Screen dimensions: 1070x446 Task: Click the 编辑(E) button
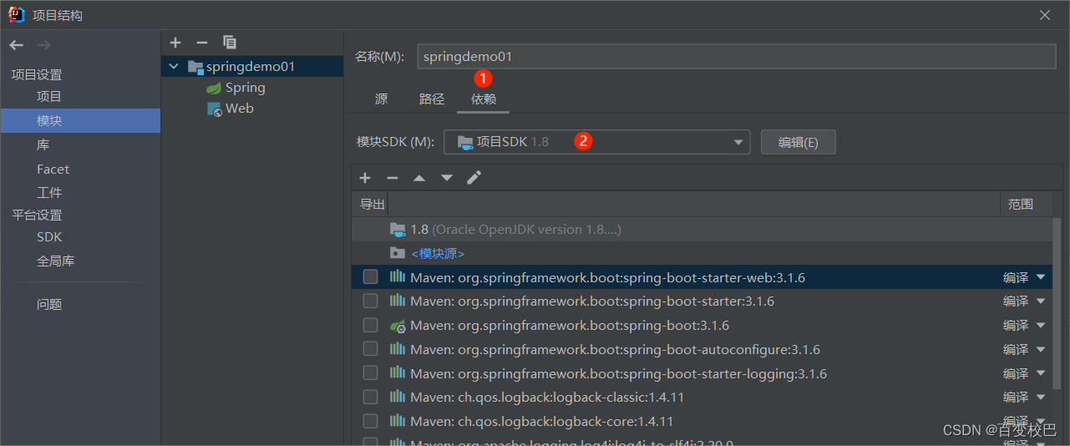798,142
